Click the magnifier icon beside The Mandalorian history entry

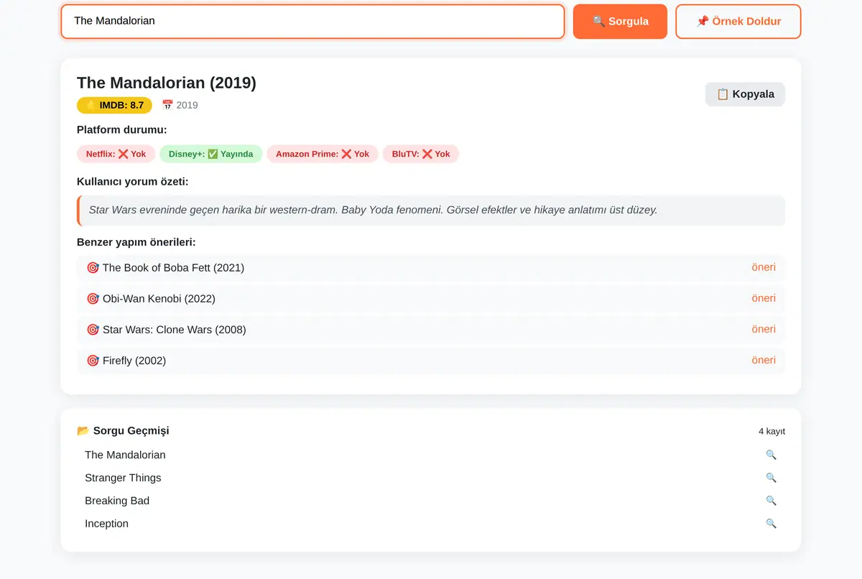pyautogui.click(x=771, y=455)
